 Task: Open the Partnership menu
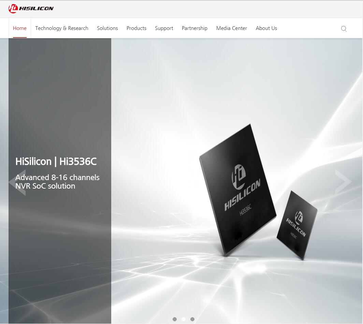click(x=194, y=28)
